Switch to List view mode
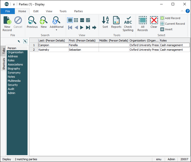The width and height of the screenshot is (191, 162). point(70,20)
